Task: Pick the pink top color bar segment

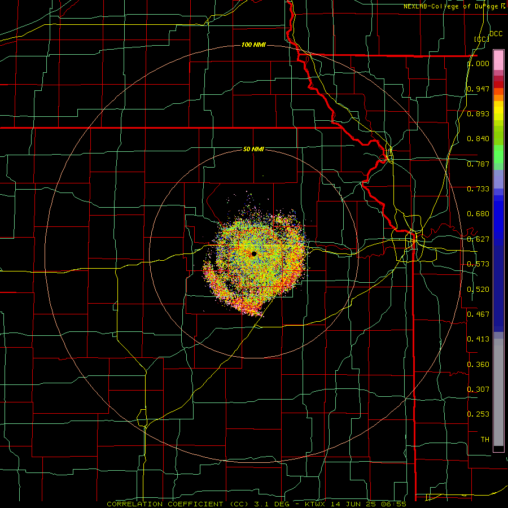Action: (498, 60)
